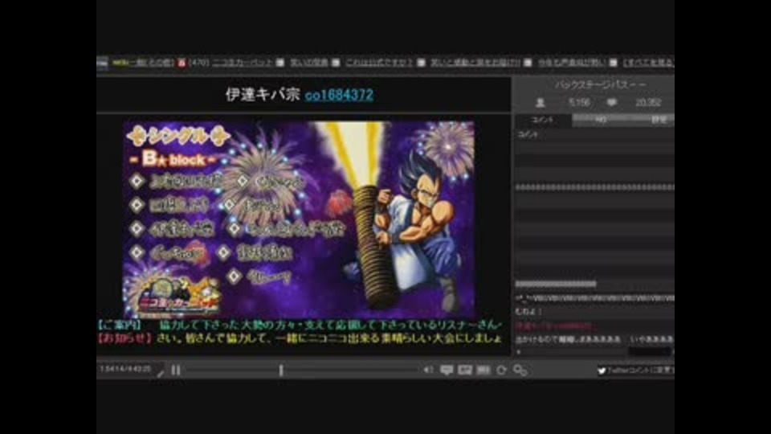Switch to the コメント tab
Screen dimensions: 771x434
coord(543,120)
